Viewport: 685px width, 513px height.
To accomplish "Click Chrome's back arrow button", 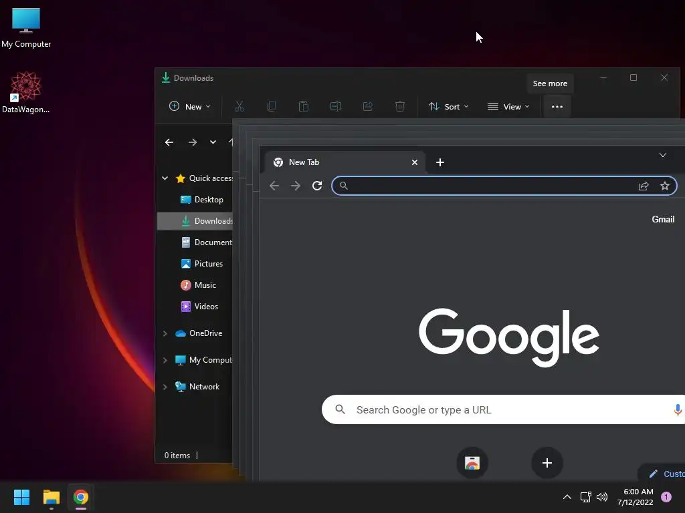I will (274, 186).
